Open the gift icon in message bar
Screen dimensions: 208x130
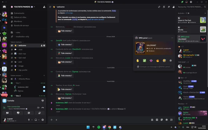(152, 120)
